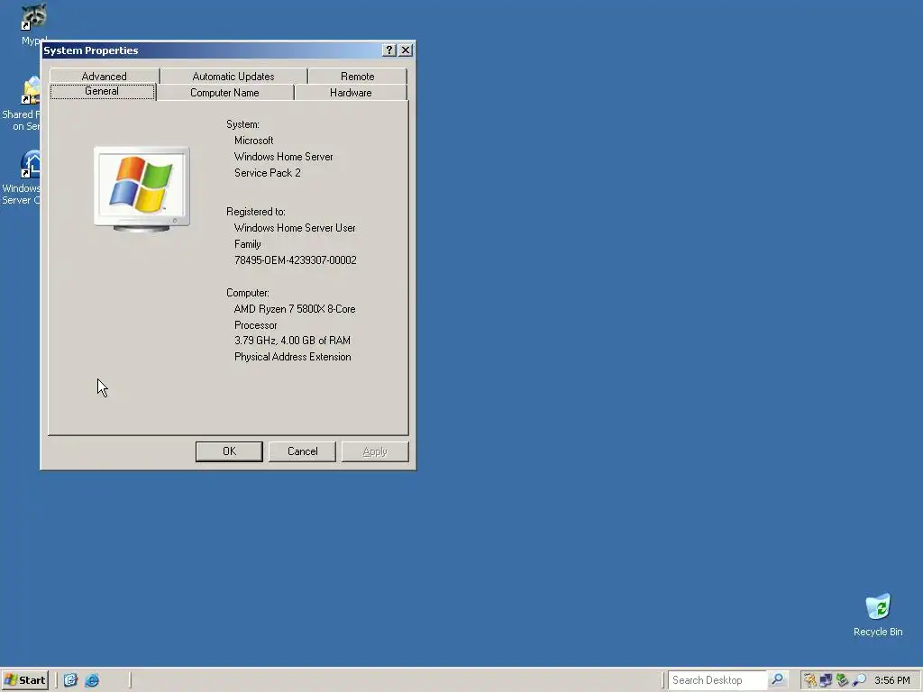Click the Show Desktop quick launch icon

tap(70, 680)
